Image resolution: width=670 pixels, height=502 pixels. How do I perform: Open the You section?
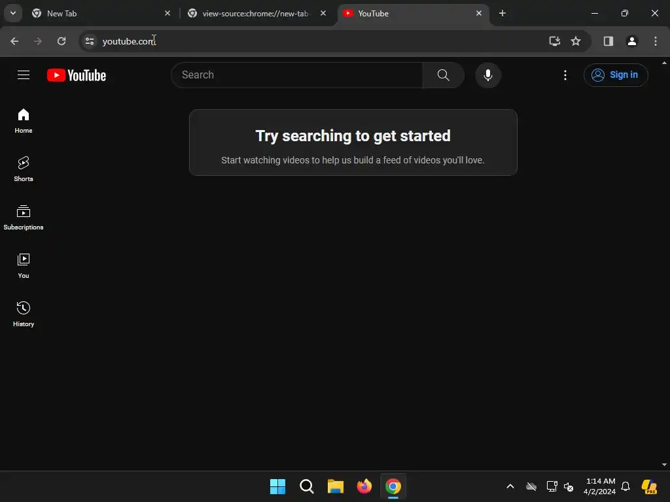coord(24,266)
